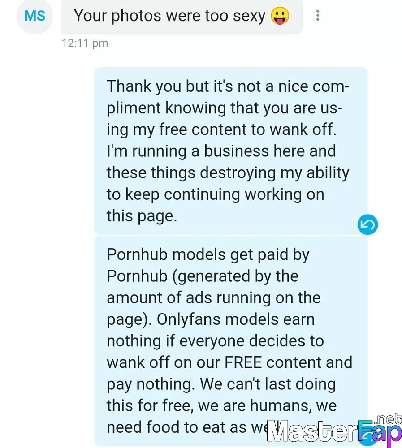402x448 pixels.
Task: Click the 'this page.' line ending first reply
Action: (142, 216)
